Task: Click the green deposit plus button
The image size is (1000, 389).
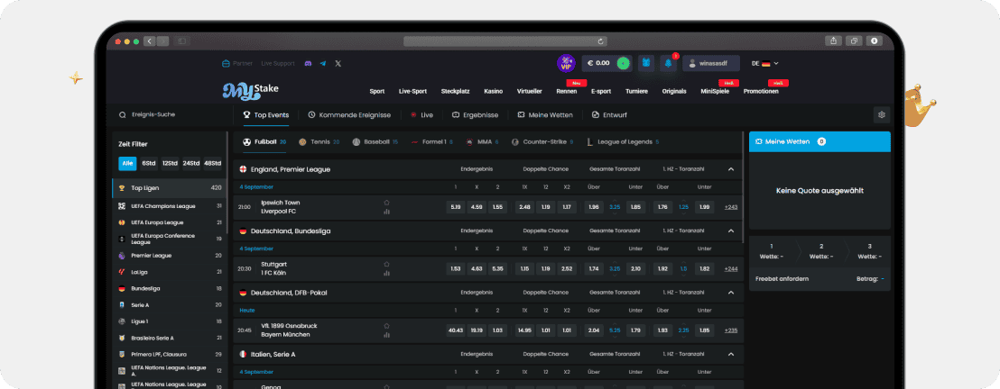Action: (x=623, y=63)
